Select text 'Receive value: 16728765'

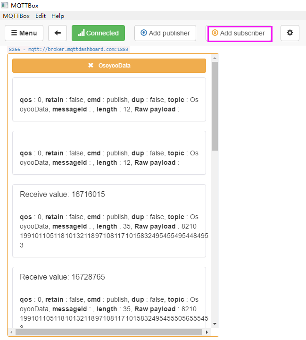[62, 277]
